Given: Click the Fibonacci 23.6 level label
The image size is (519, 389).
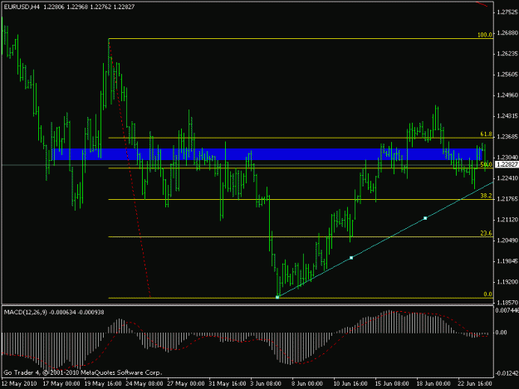Looking at the screenshot, I should click(486, 233).
